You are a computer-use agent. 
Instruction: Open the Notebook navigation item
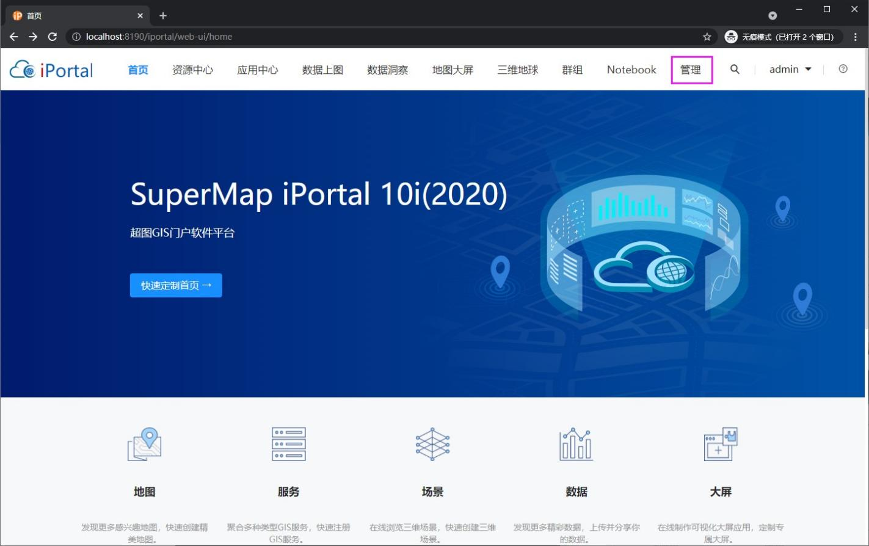pos(631,70)
